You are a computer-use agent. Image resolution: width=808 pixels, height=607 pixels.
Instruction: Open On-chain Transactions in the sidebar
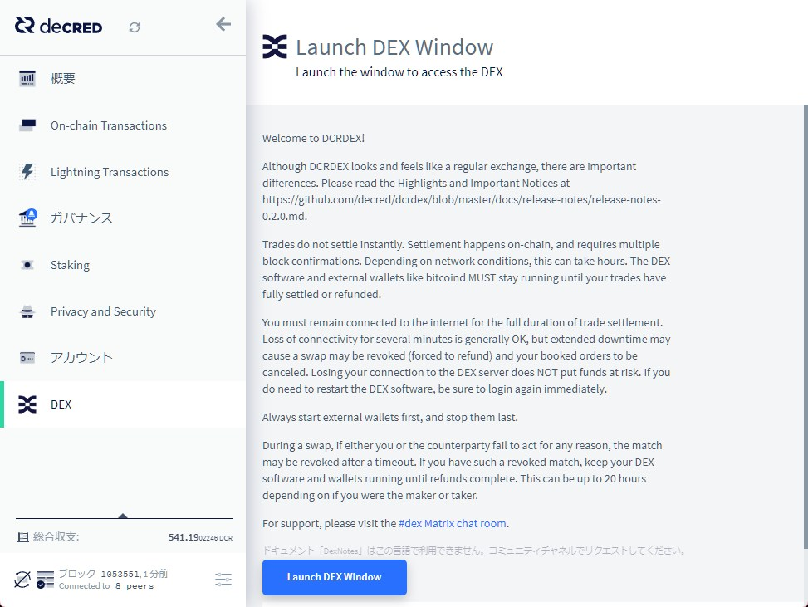click(x=108, y=125)
